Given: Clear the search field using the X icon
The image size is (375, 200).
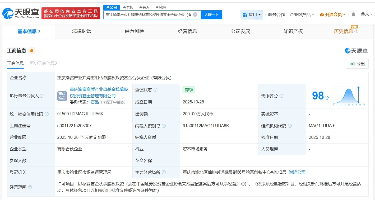Looking at the screenshot, I should [195, 15].
